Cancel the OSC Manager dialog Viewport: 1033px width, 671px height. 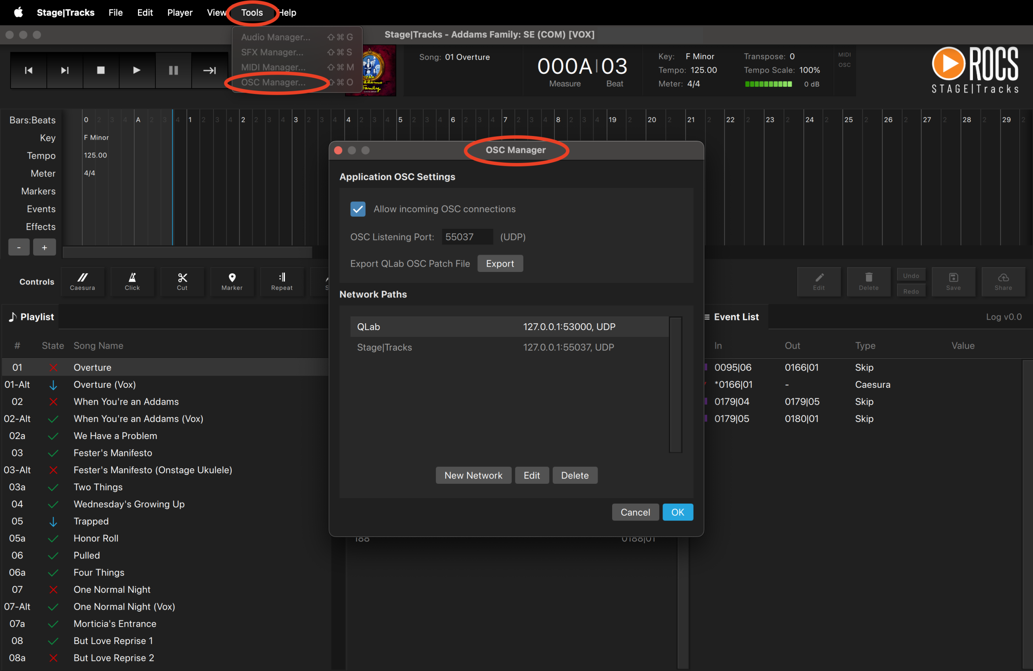click(635, 512)
